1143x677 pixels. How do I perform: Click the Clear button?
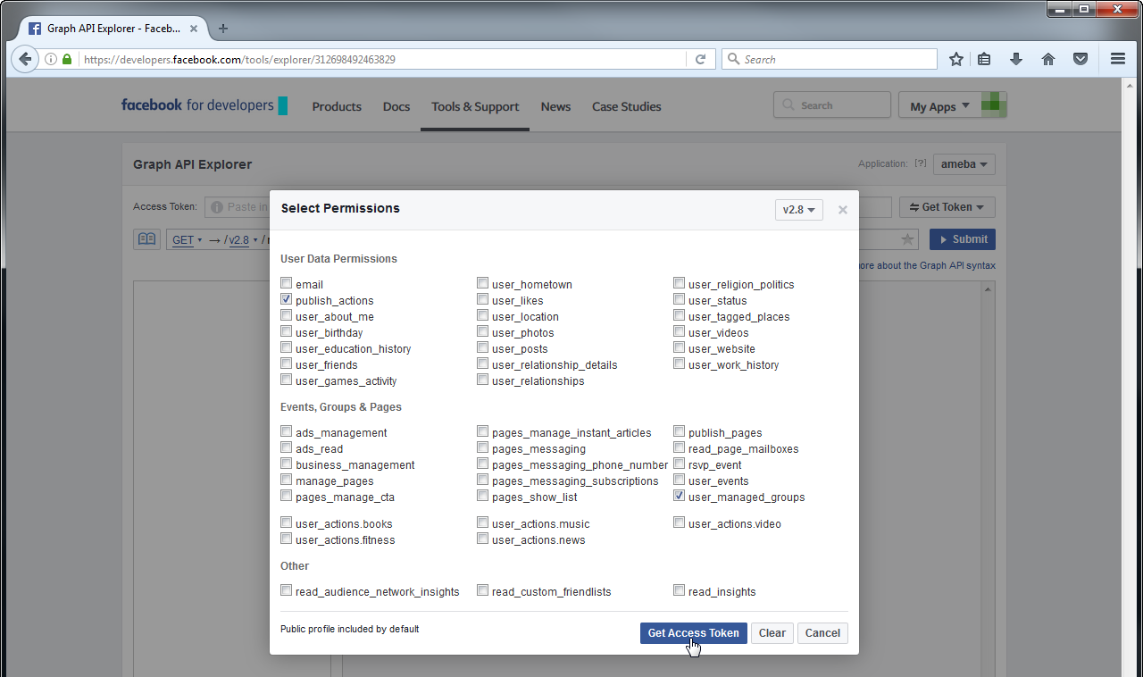(772, 633)
